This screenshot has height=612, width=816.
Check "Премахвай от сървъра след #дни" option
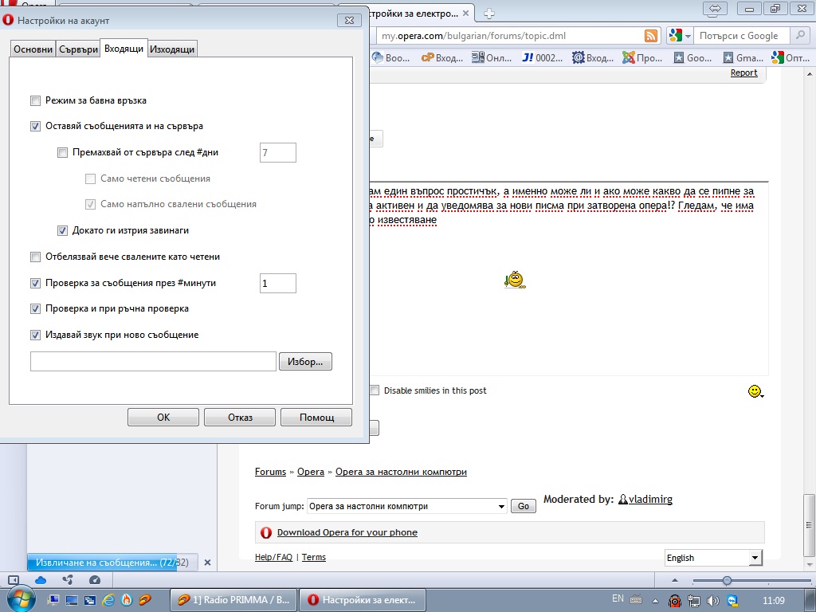63,153
